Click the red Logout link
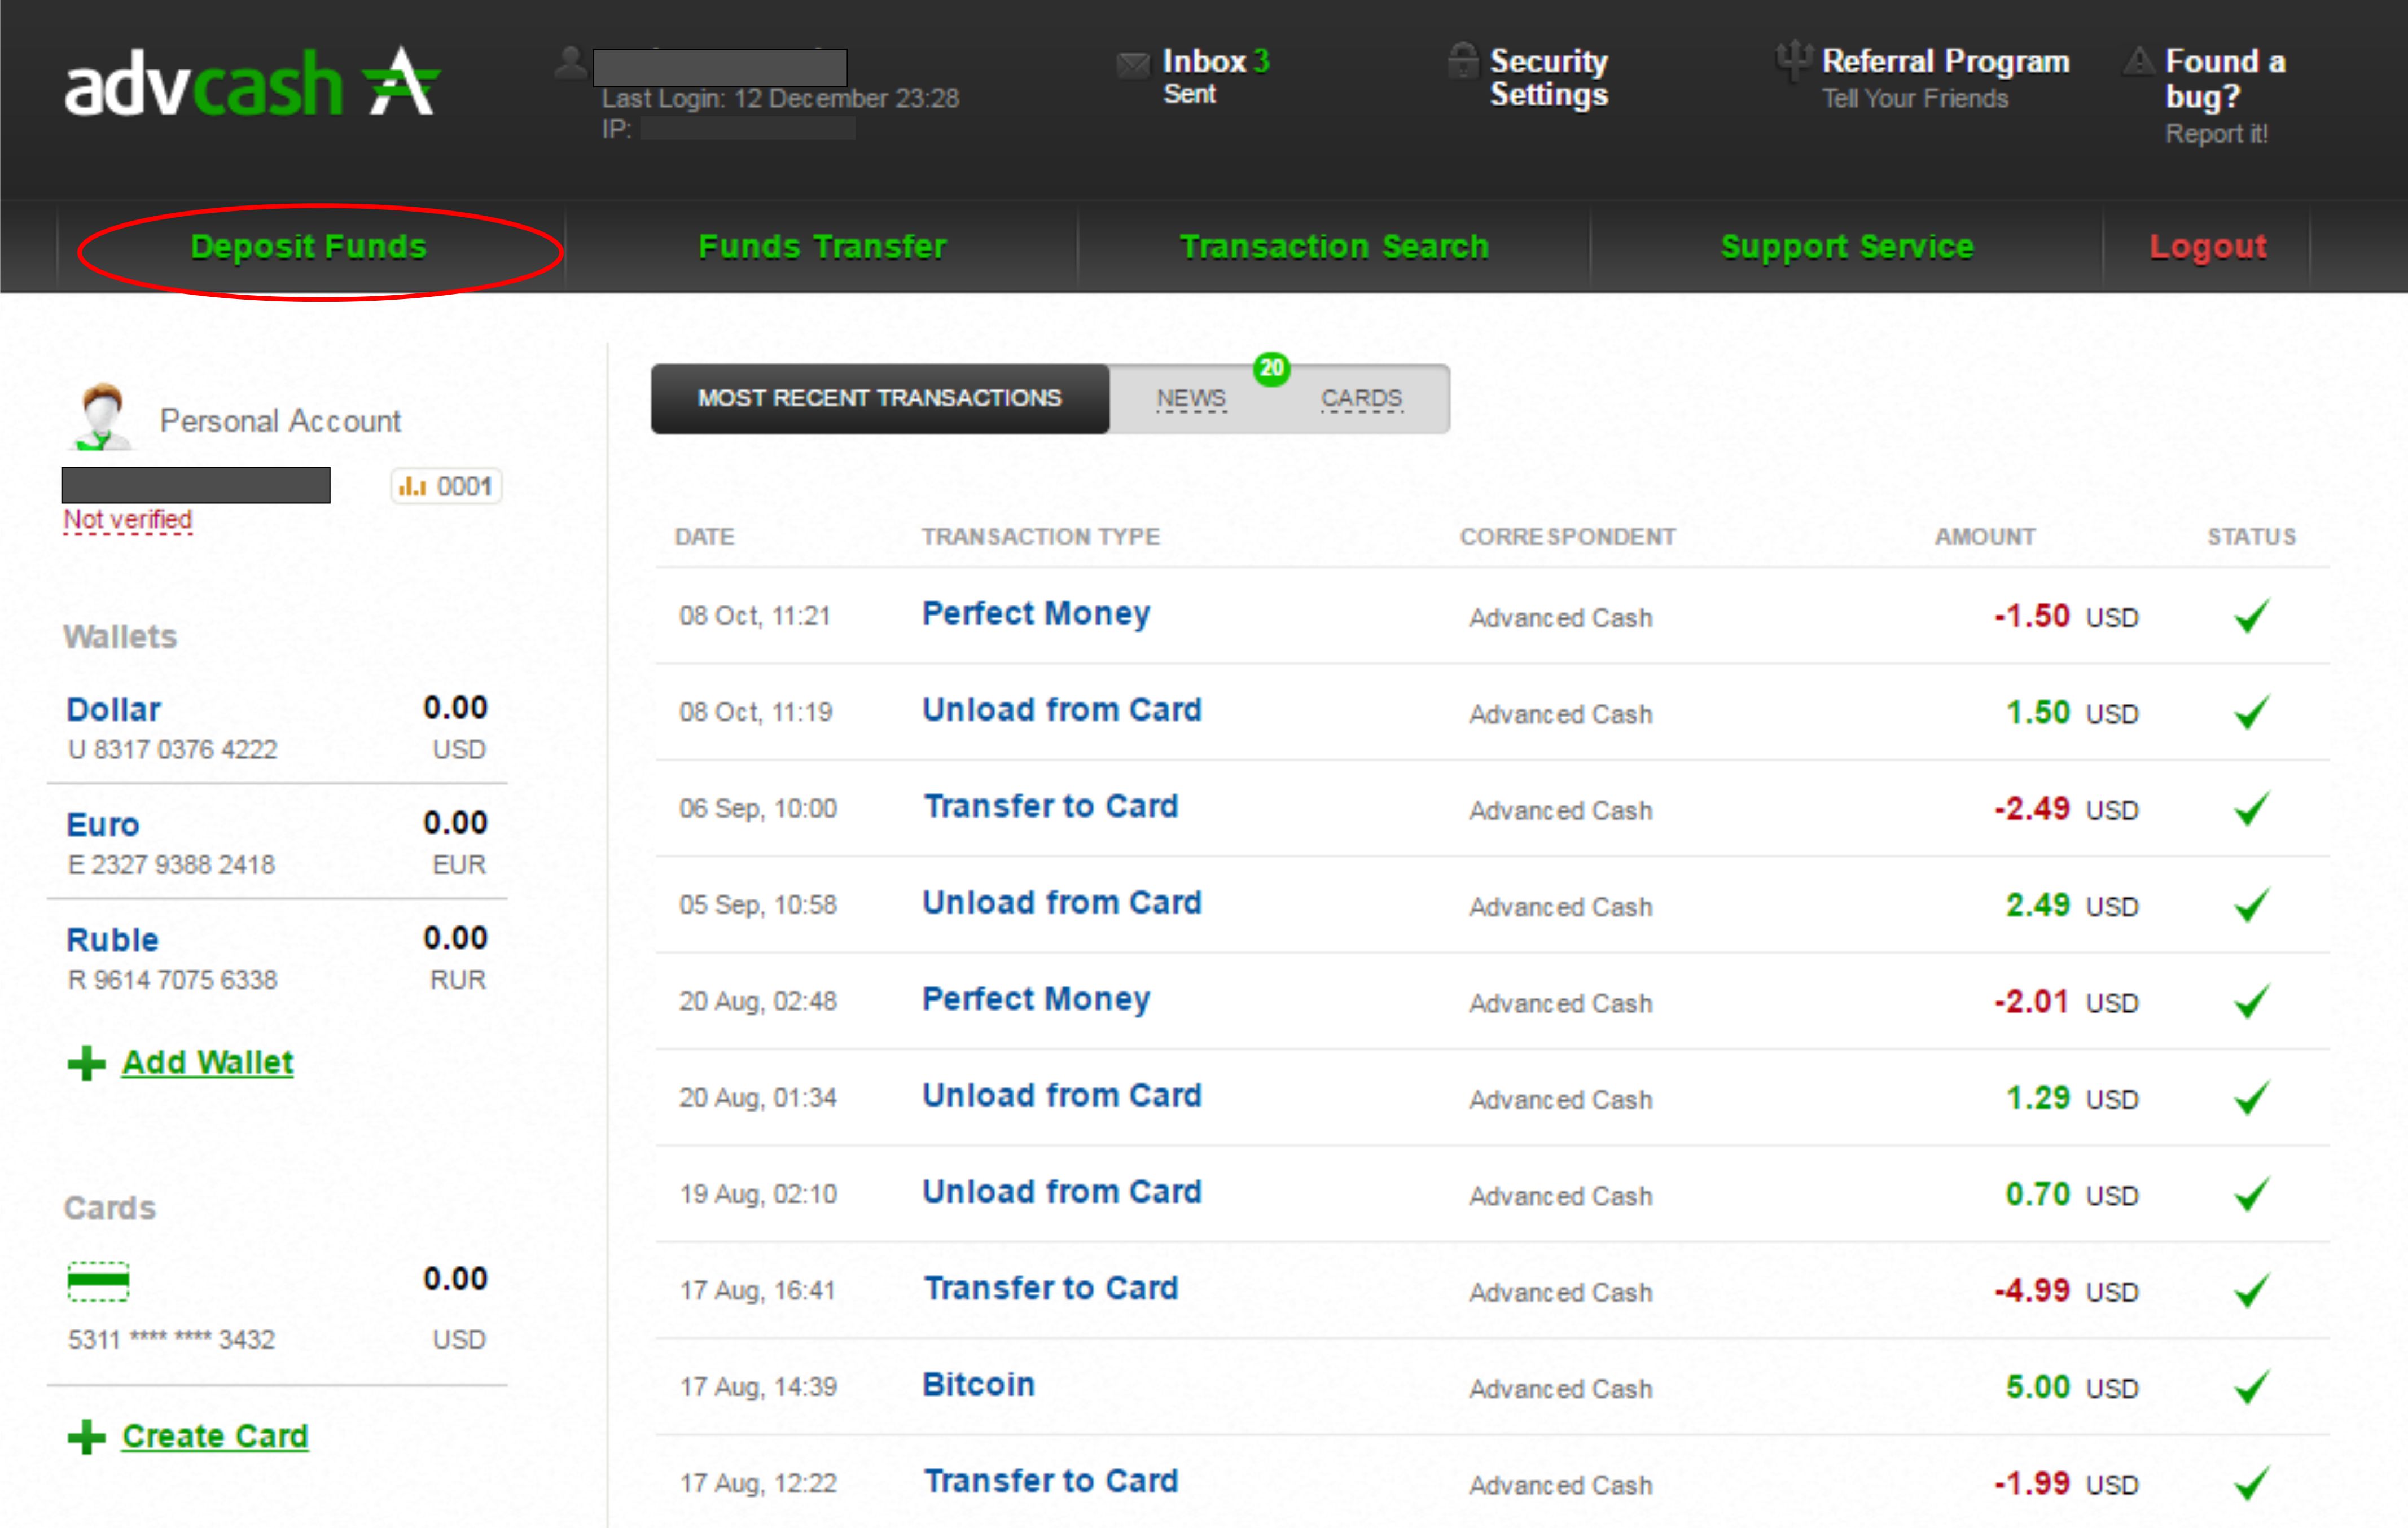 (2207, 247)
